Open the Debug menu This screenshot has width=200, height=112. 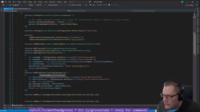30,2
